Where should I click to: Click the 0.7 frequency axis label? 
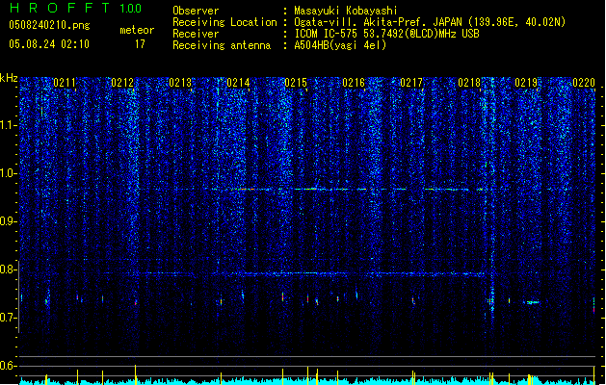9,318
